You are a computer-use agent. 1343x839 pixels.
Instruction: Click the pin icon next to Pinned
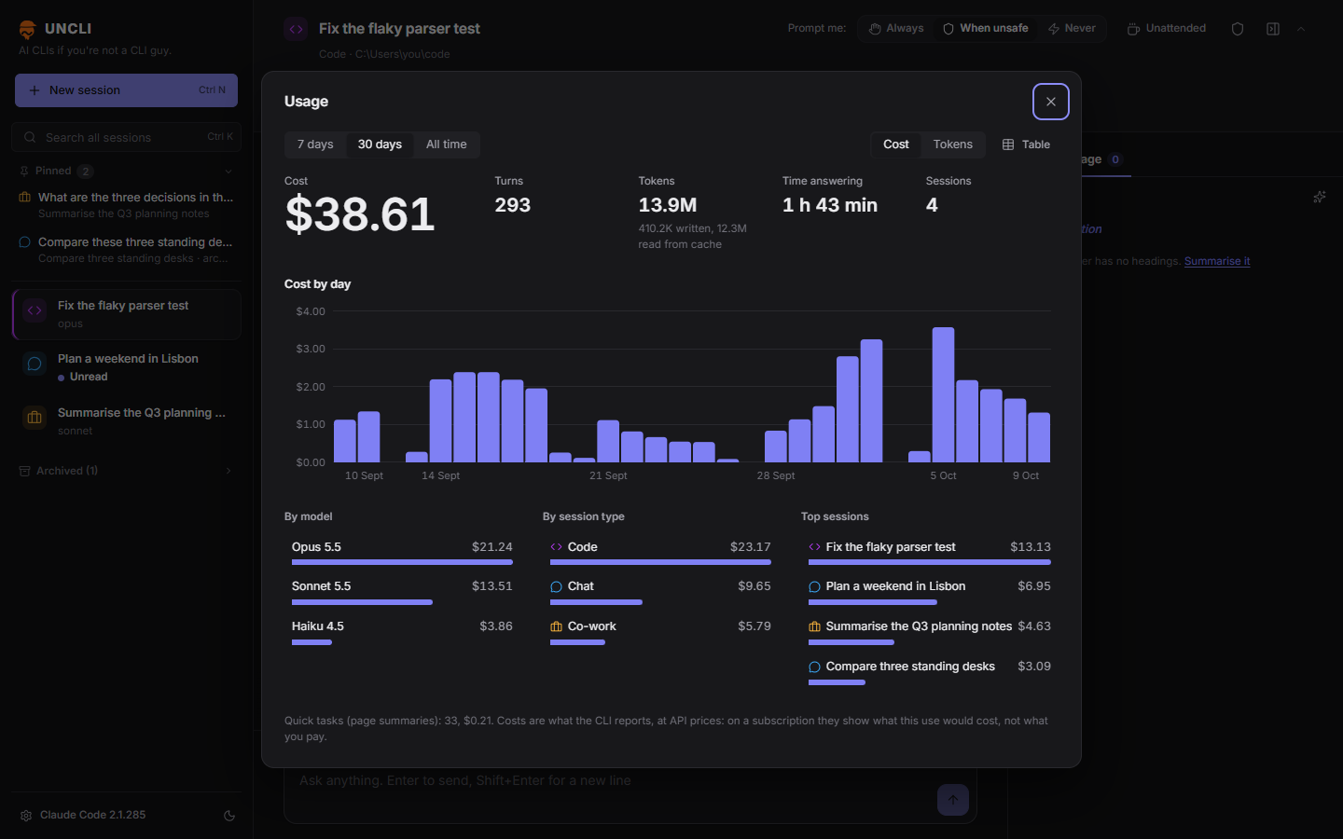24,172
